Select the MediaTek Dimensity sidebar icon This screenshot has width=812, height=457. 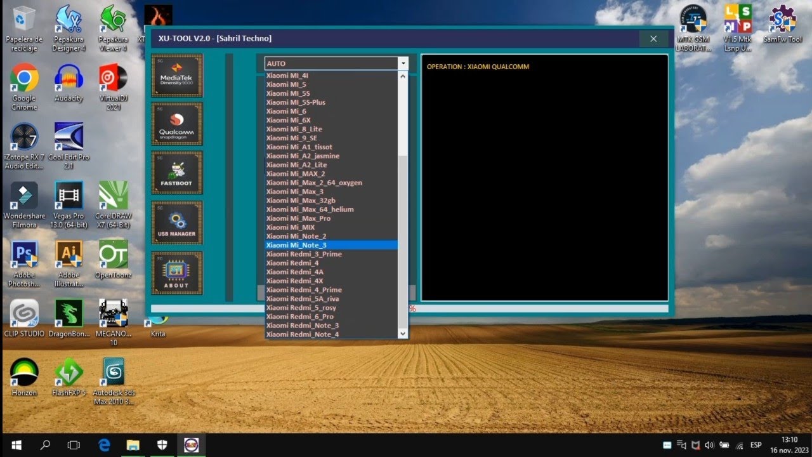(176, 76)
